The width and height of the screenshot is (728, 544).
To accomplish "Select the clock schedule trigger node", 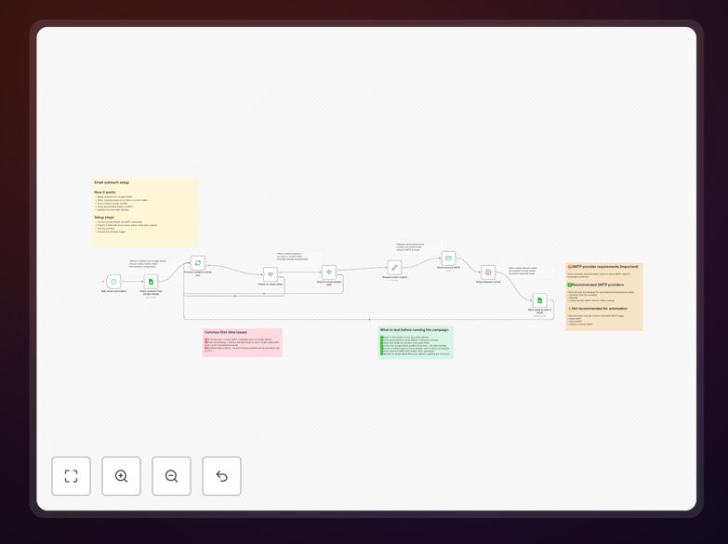I will [x=113, y=282].
